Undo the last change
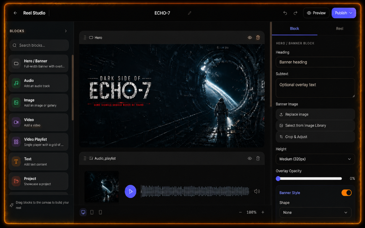 point(285,13)
